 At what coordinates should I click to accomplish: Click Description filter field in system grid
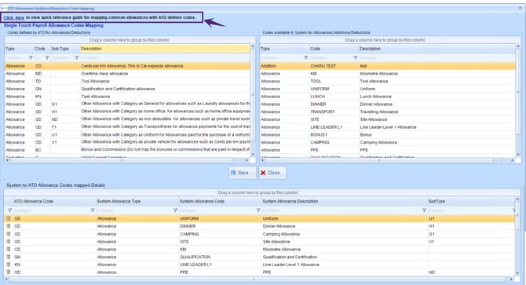coord(437,57)
